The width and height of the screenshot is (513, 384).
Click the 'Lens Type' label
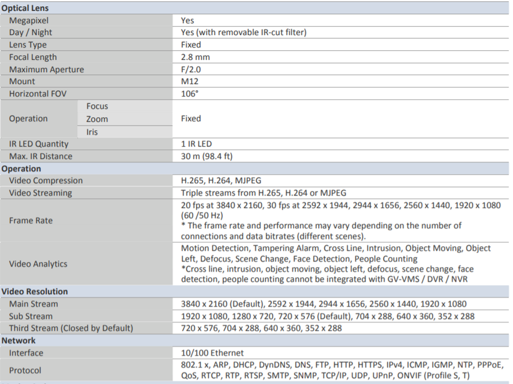[28, 45]
